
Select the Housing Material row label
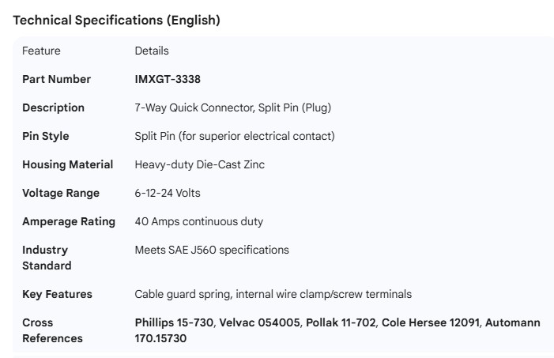67,164
